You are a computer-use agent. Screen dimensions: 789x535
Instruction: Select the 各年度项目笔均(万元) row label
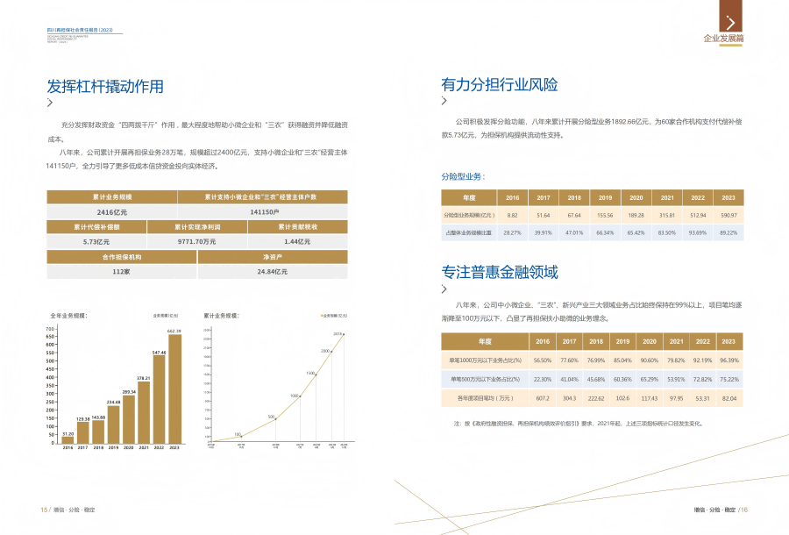[485, 398]
